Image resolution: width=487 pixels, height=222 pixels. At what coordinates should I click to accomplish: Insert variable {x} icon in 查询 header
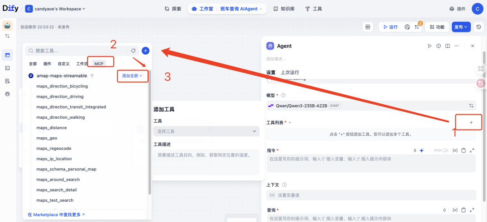(x=455, y=210)
